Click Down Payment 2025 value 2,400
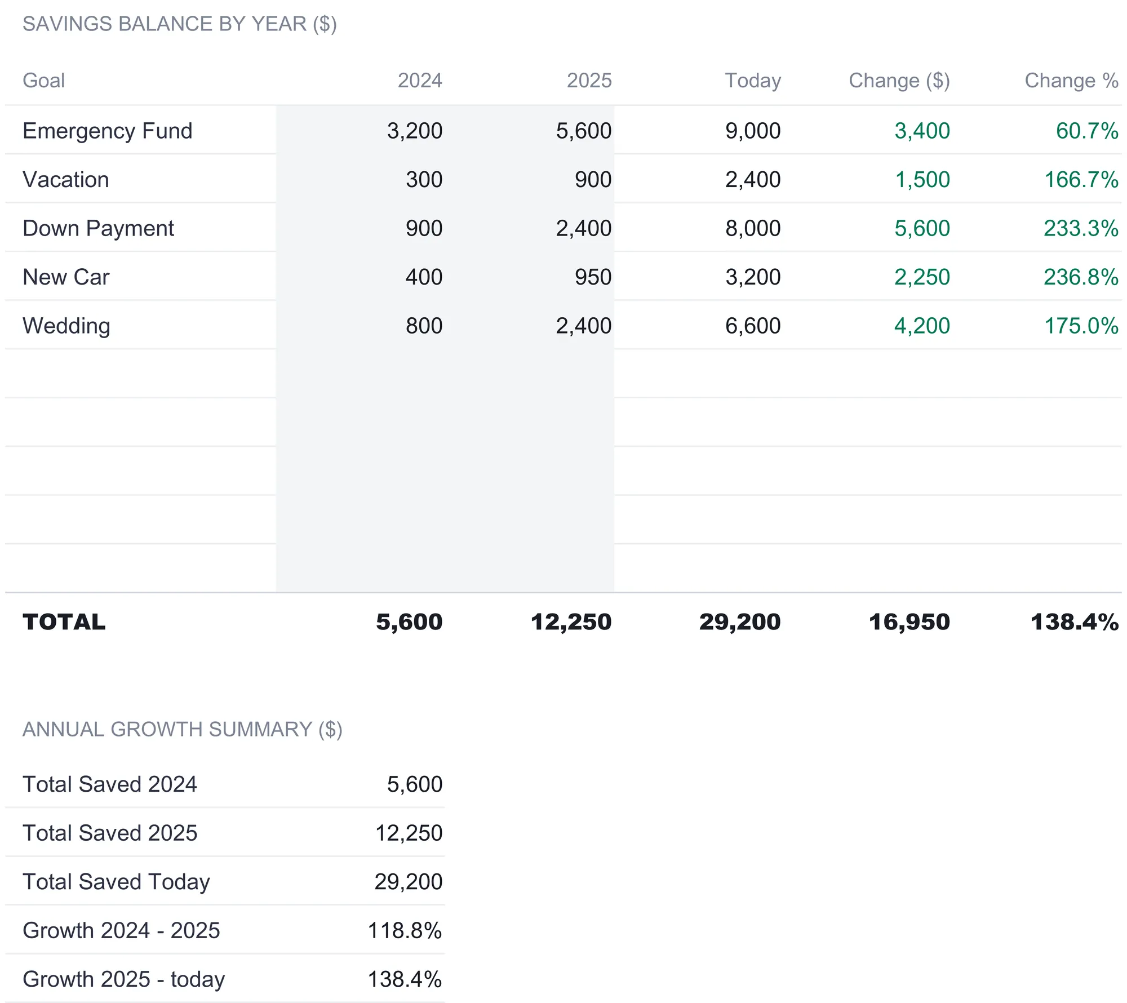 pyautogui.click(x=584, y=228)
